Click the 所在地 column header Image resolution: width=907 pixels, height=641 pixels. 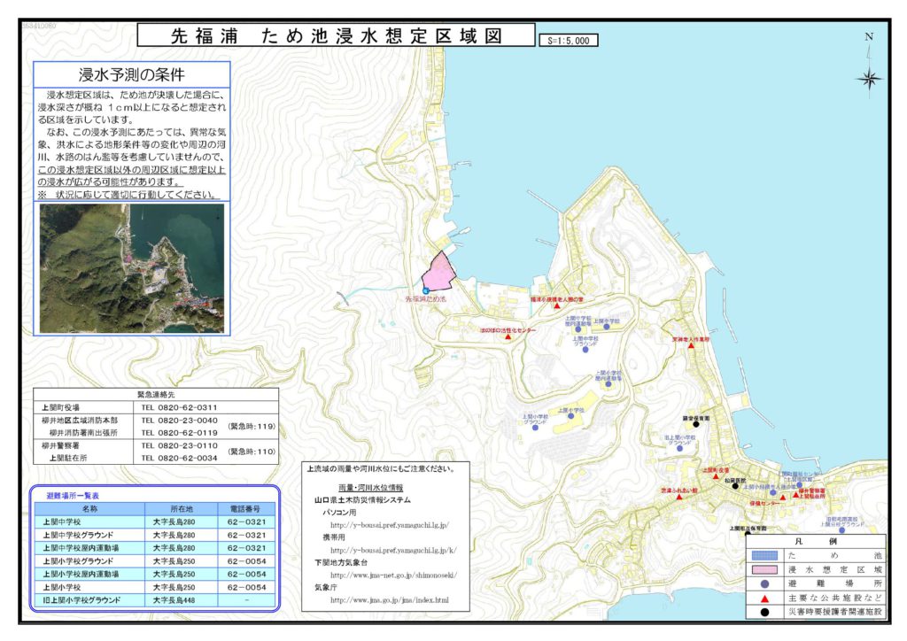coord(182,508)
